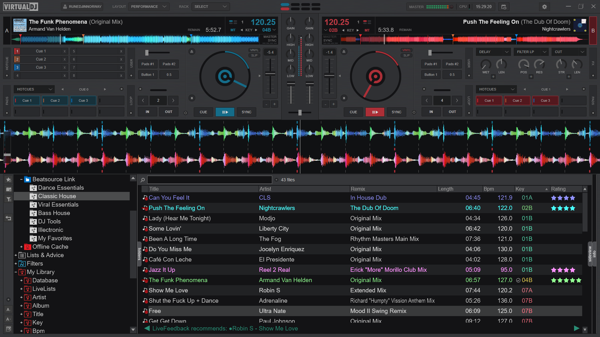The image size is (600, 337).
Task: Sort by Bpm column header
Action: tap(498, 189)
